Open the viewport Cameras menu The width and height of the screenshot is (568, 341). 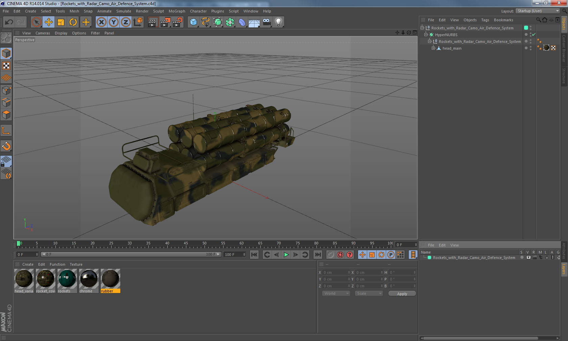click(x=43, y=33)
